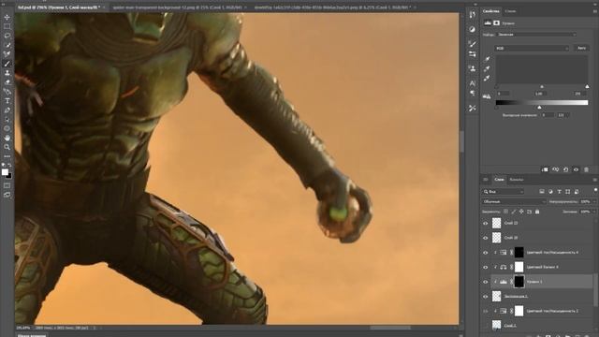599x337 pixels.
Task: Select the Hand tool
Action: pos(7,138)
